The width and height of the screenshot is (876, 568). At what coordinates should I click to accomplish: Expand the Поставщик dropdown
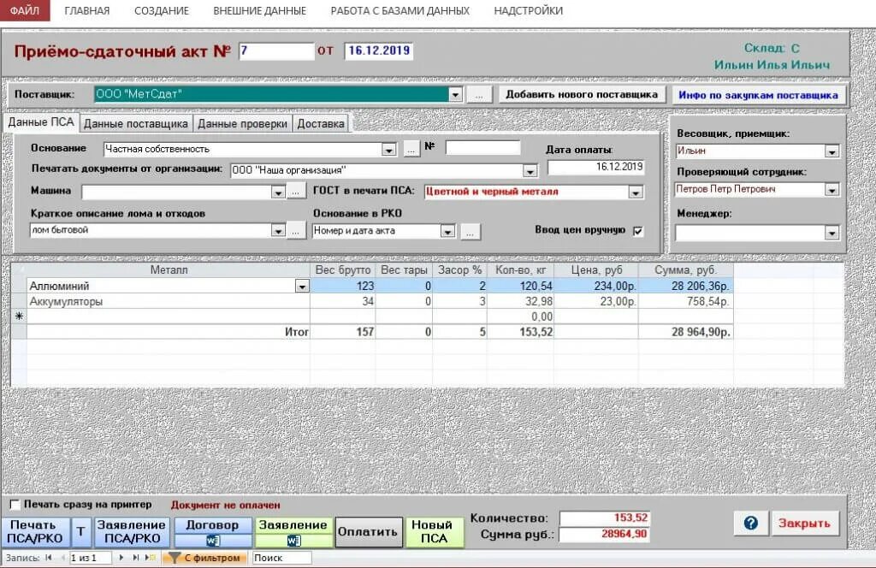[x=455, y=95]
